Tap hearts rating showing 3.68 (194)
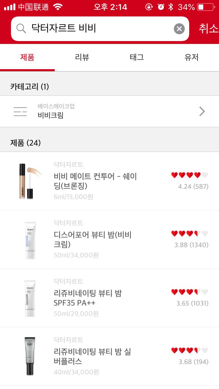The image size is (219, 389). pos(190,351)
